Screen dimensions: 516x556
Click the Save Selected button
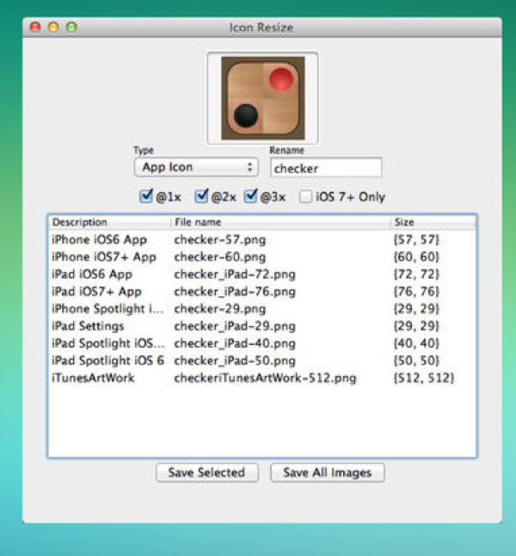(207, 473)
